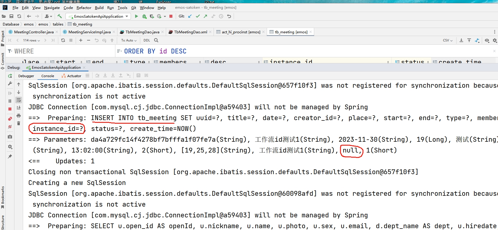Click the tables breadcrumb
This screenshot has width=498, height=230.
pyautogui.click(x=58, y=24)
